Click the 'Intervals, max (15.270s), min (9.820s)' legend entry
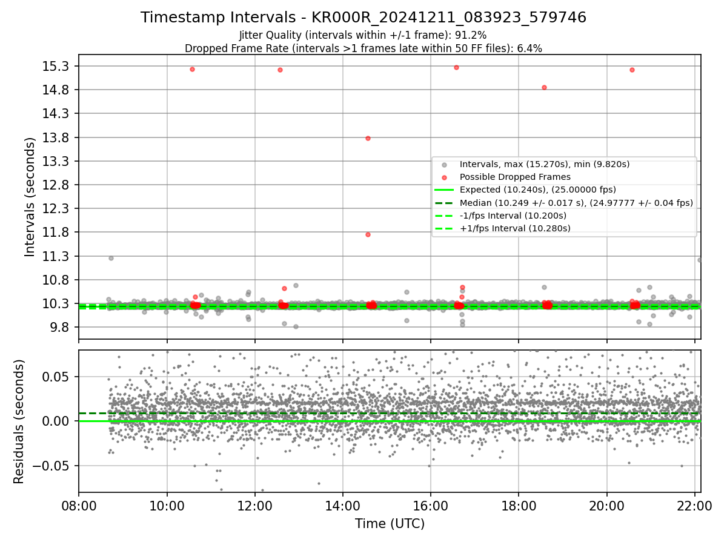Image resolution: width=727 pixels, height=545 pixels. (545, 164)
